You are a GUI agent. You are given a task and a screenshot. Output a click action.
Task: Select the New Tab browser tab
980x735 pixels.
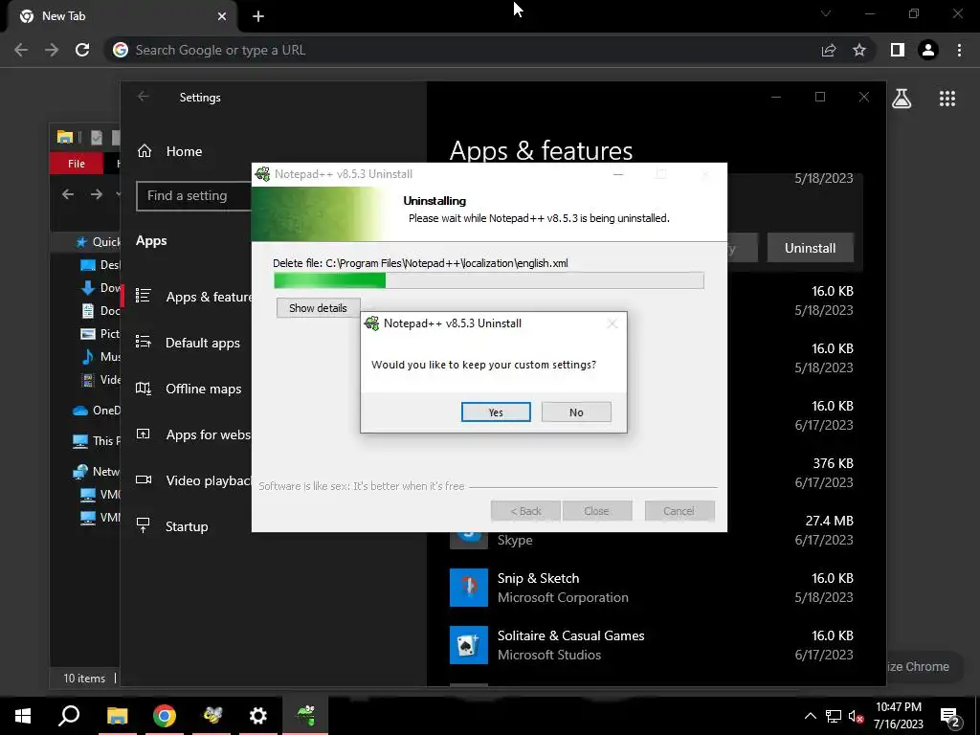122,16
